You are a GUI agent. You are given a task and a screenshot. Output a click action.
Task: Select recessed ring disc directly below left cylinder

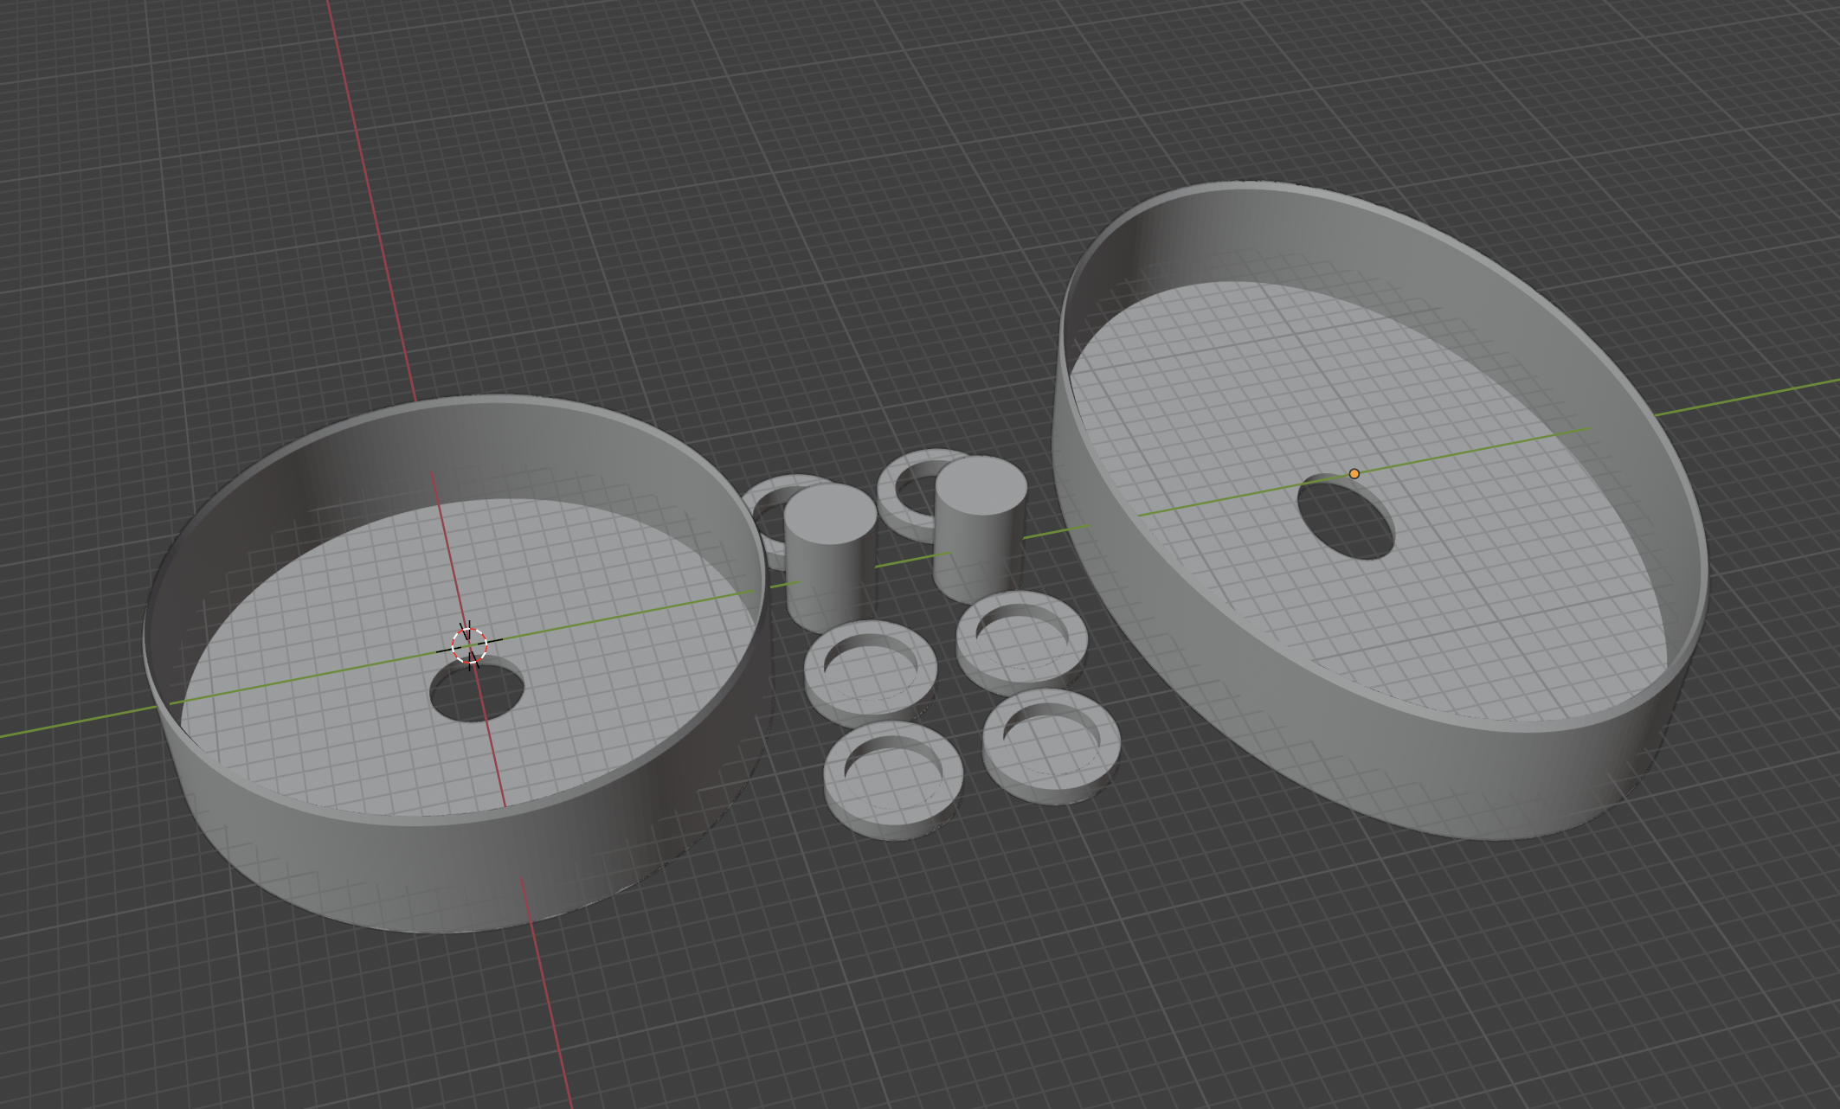pyautogui.click(x=871, y=675)
